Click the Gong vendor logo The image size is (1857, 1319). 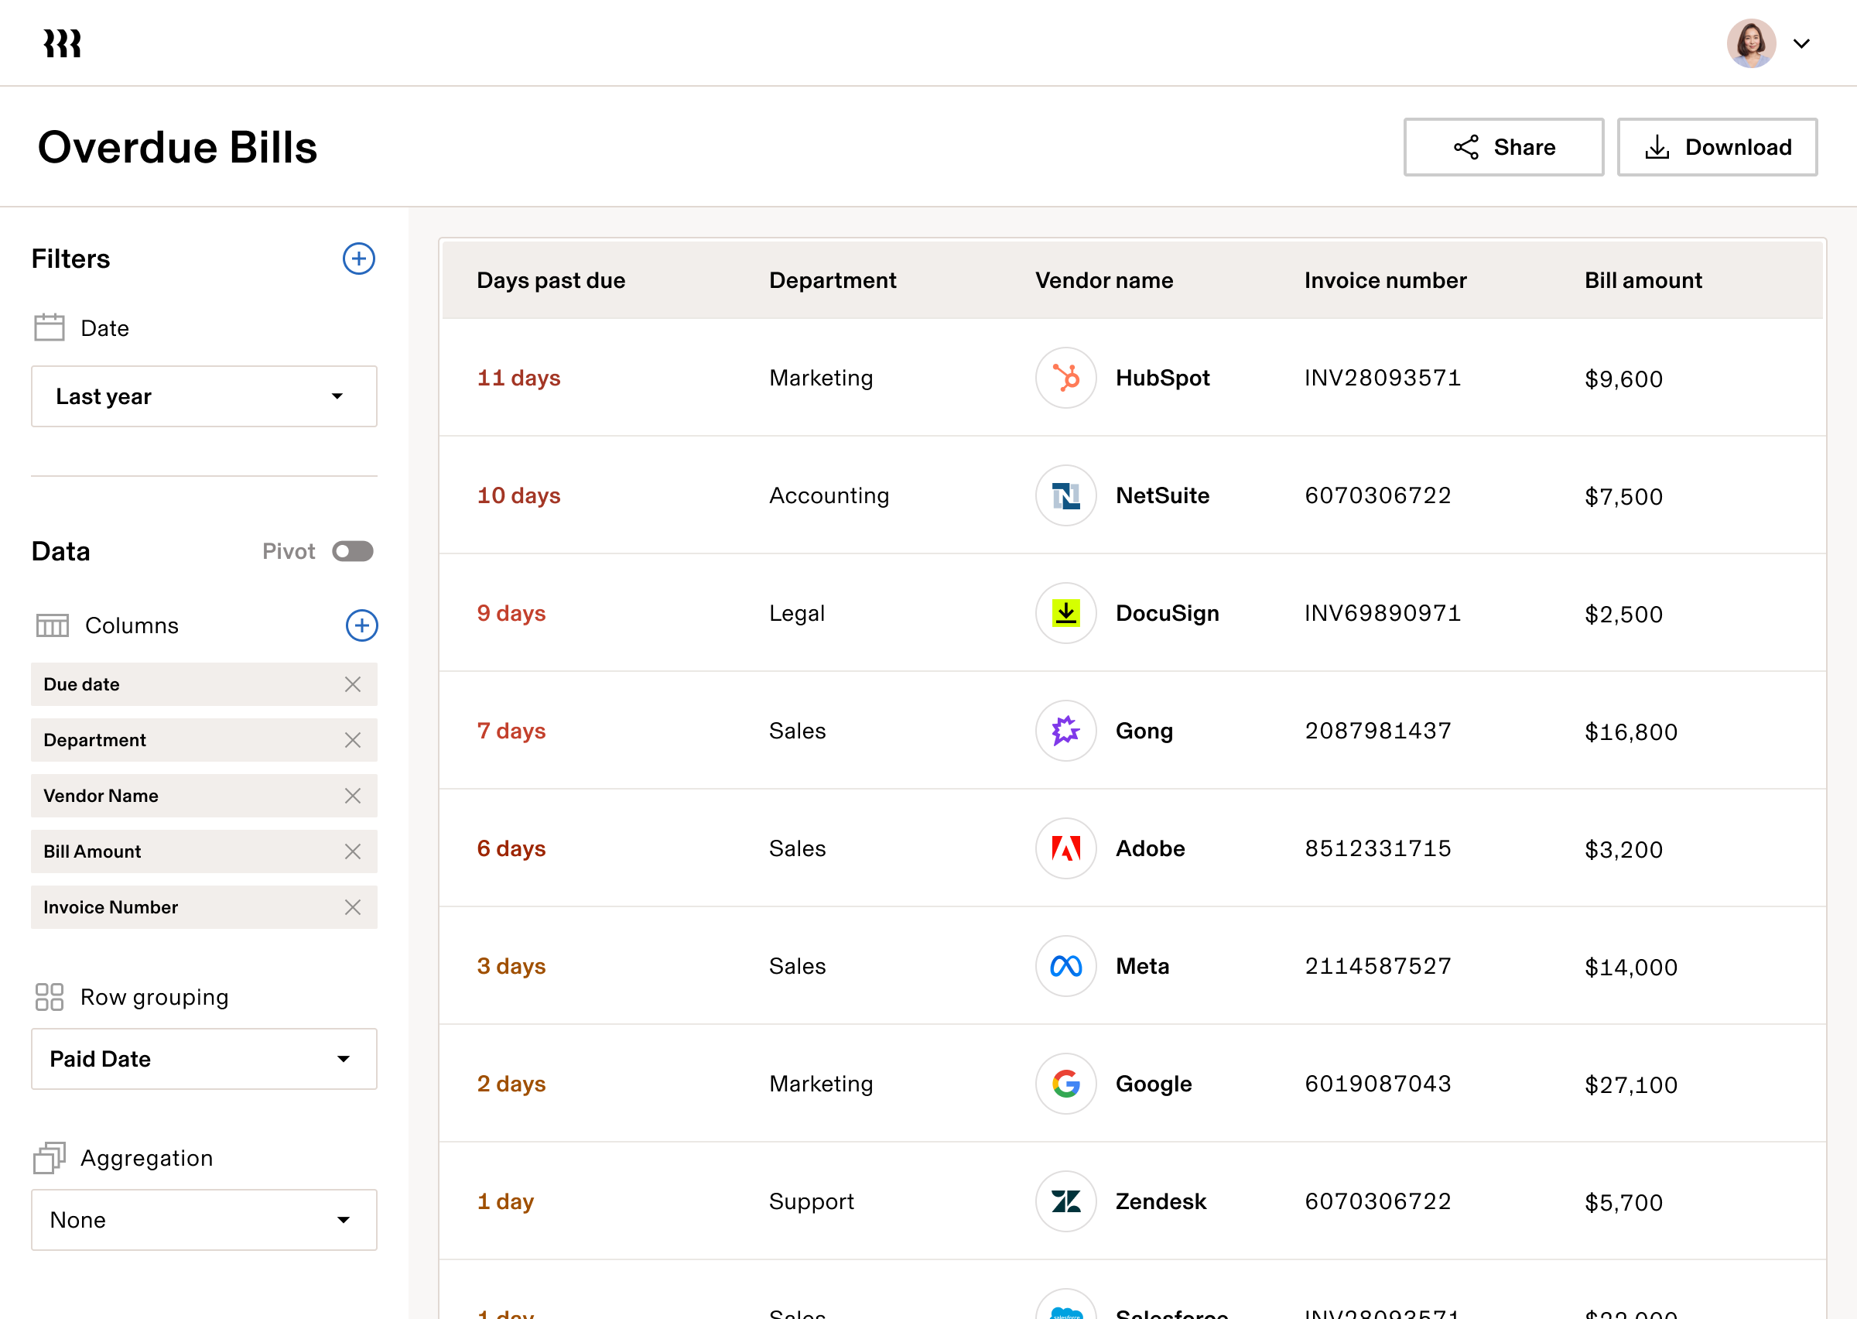click(x=1065, y=731)
